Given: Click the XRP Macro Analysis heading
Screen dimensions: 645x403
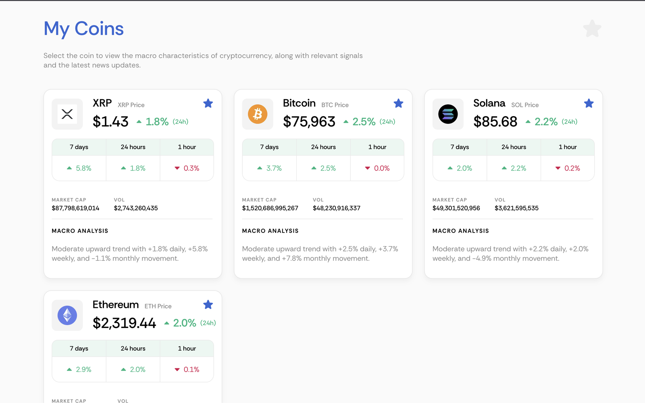Looking at the screenshot, I should [x=80, y=231].
